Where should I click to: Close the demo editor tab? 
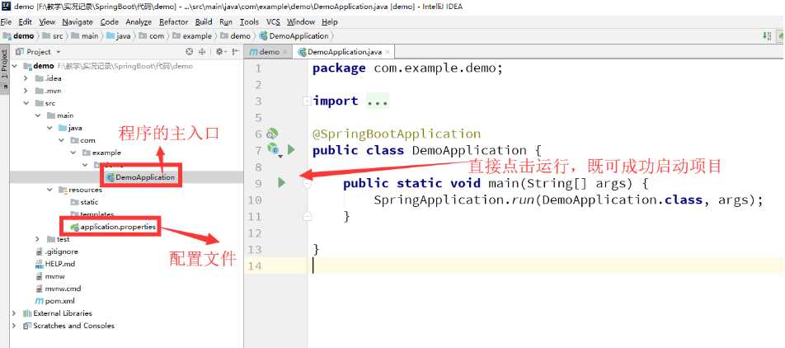pyautogui.click(x=285, y=52)
